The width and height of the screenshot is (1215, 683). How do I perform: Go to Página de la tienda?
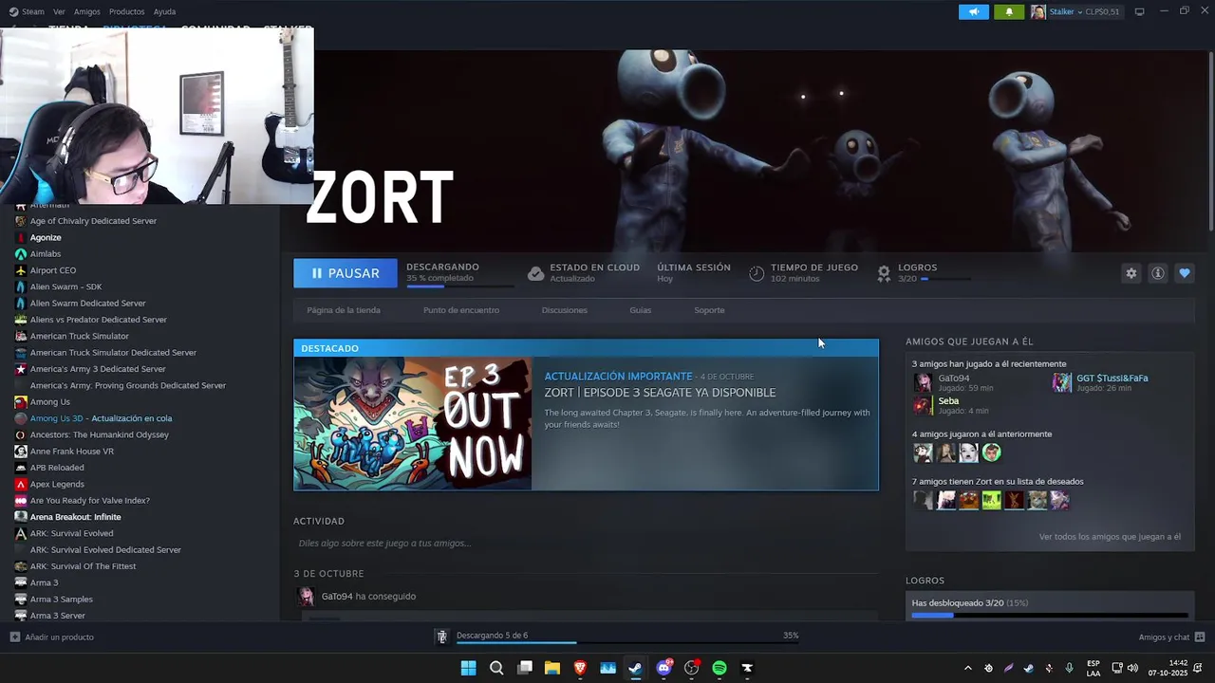[x=344, y=310]
